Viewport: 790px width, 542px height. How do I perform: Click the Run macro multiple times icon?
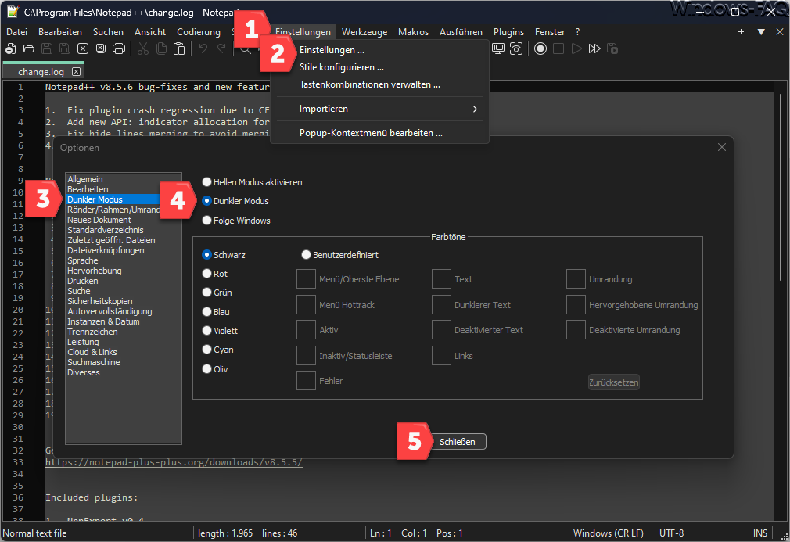(x=594, y=48)
